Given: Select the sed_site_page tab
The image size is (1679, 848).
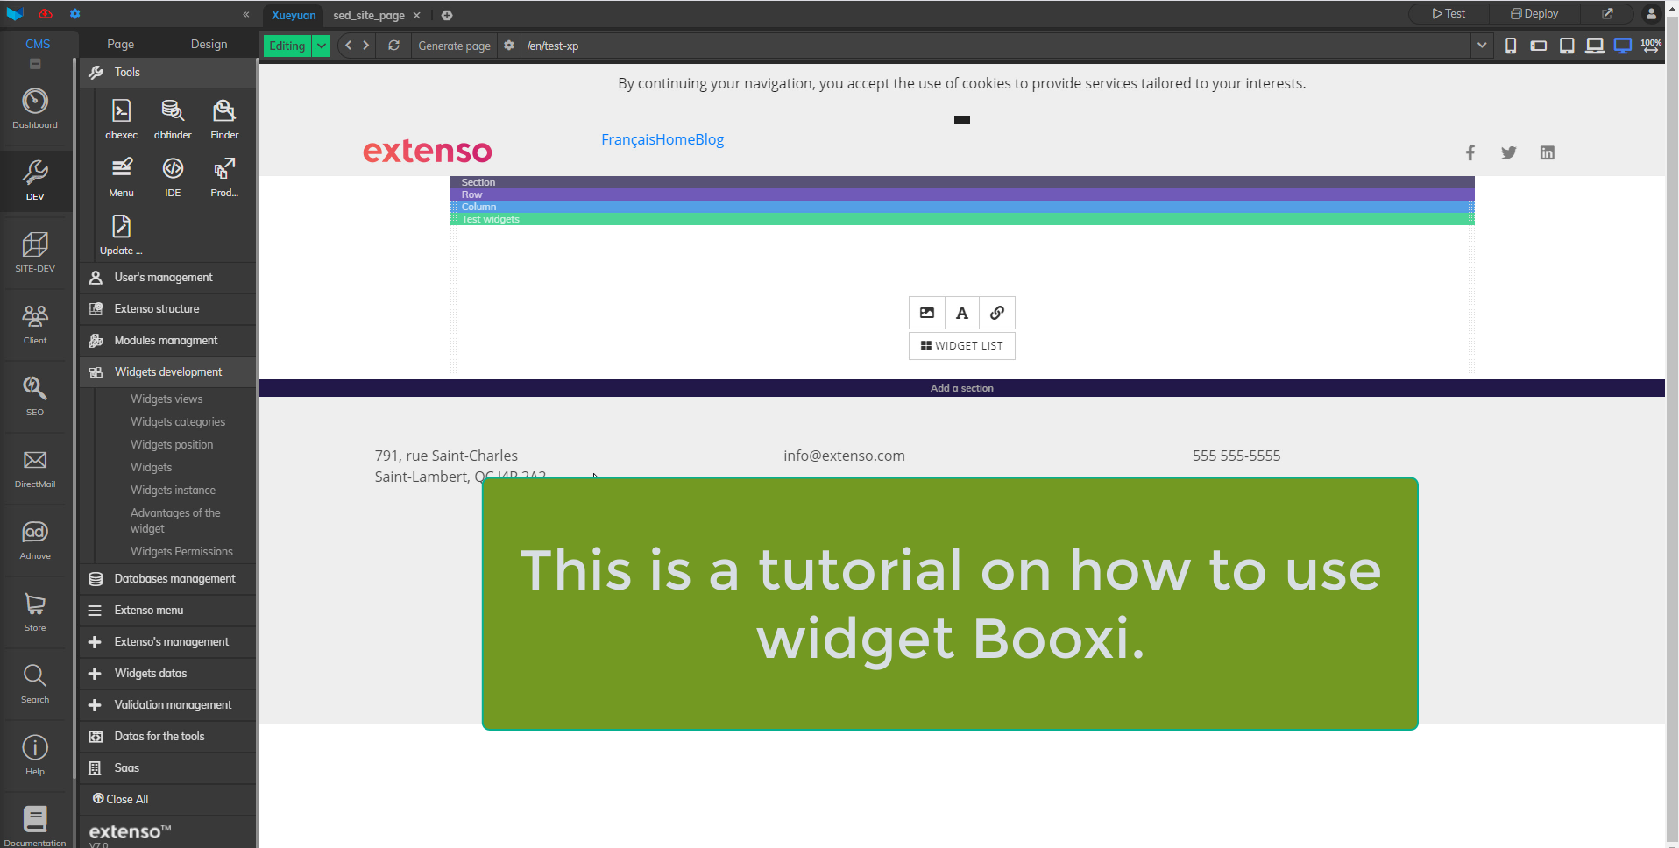Looking at the screenshot, I should [x=369, y=15].
